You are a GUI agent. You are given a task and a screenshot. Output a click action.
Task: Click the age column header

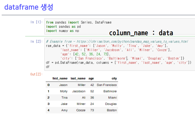pyautogui.click(x=91, y=78)
